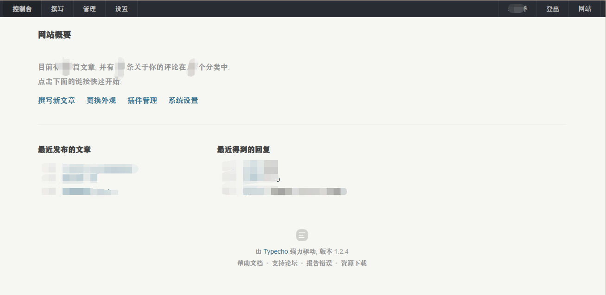Open the 控制台 dashboard menu
Screen dimensions: 606x295
pos(22,9)
